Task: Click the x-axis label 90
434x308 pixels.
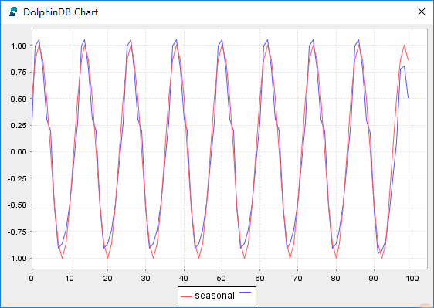Action: tap(374, 278)
